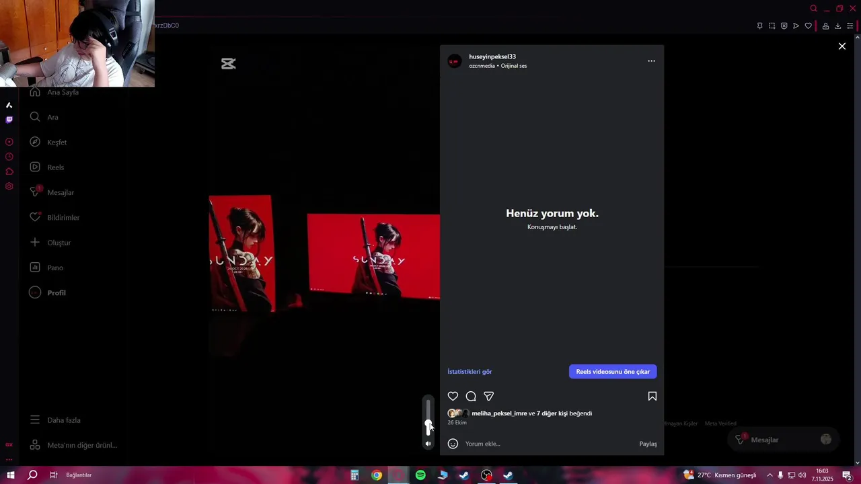This screenshot has width=861, height=484.
Task: Open Pano dashboard
Action: click(x=46, y=268)
